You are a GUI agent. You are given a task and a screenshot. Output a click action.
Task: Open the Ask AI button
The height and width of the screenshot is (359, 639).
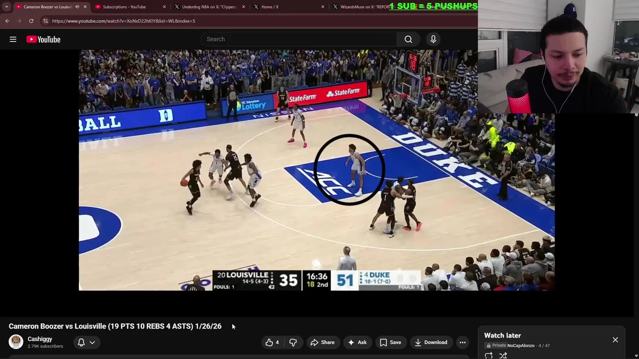pyautogui.click(x=357, y=343)
